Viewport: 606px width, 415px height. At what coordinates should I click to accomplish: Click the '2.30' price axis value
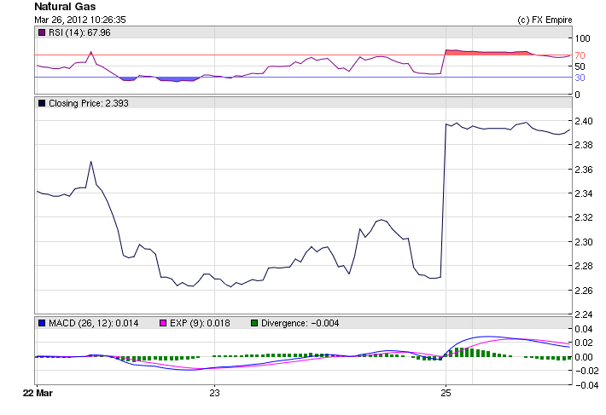click(584, 242)
